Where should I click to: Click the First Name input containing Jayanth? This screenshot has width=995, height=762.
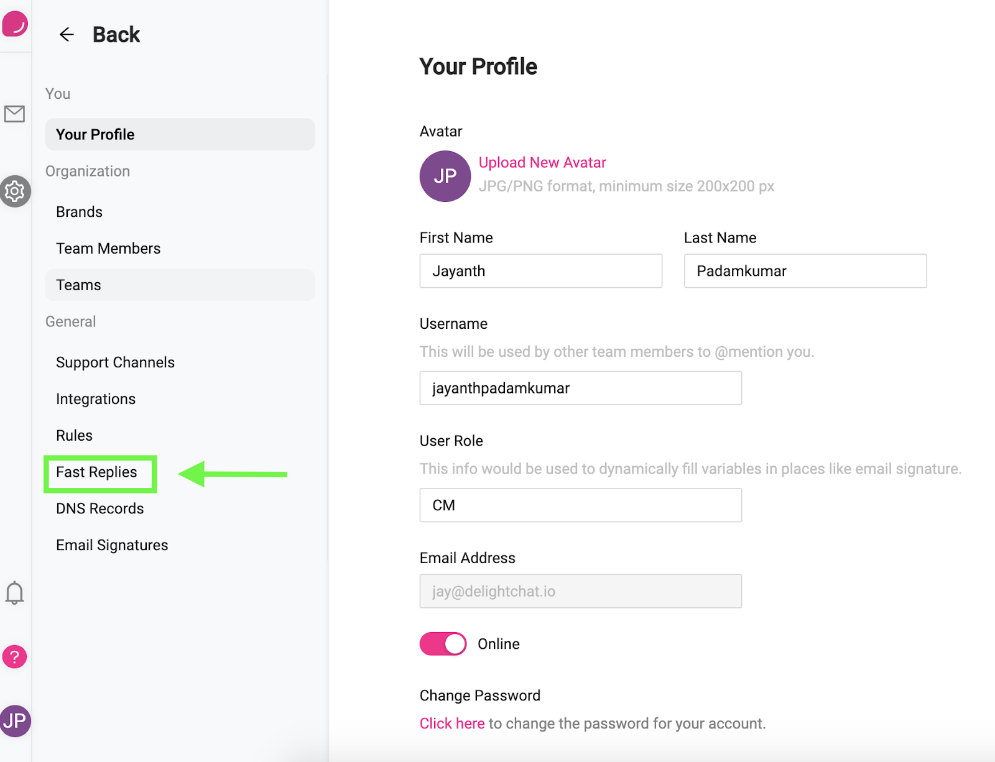pos(540,271)
